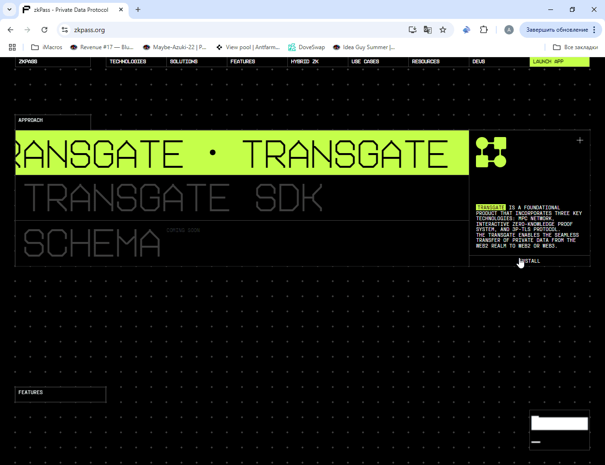
Task: Open the Extensions puzzle icon
Action: click(x=484, y=30)
